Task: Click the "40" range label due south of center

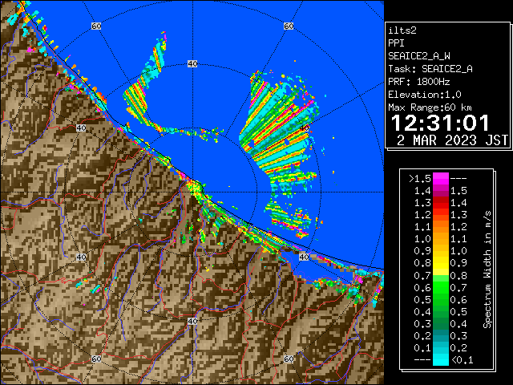Action: (192, 321)
